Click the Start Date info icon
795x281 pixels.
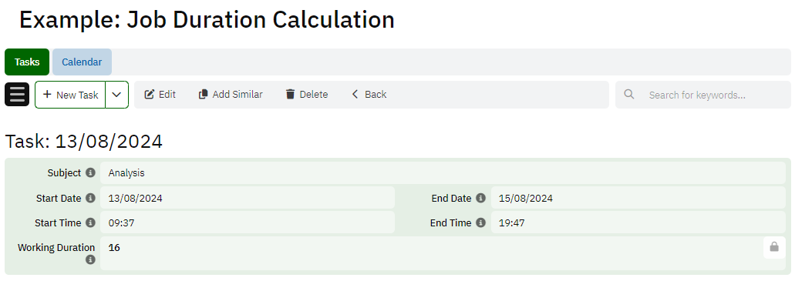pyautogui.click(x=90, y=198)
